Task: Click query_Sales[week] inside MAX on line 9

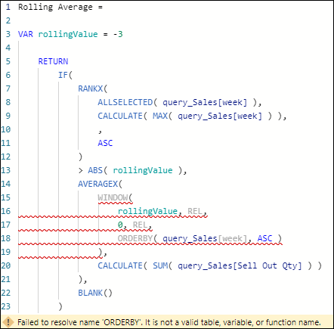Action: (x=220, y=116)
